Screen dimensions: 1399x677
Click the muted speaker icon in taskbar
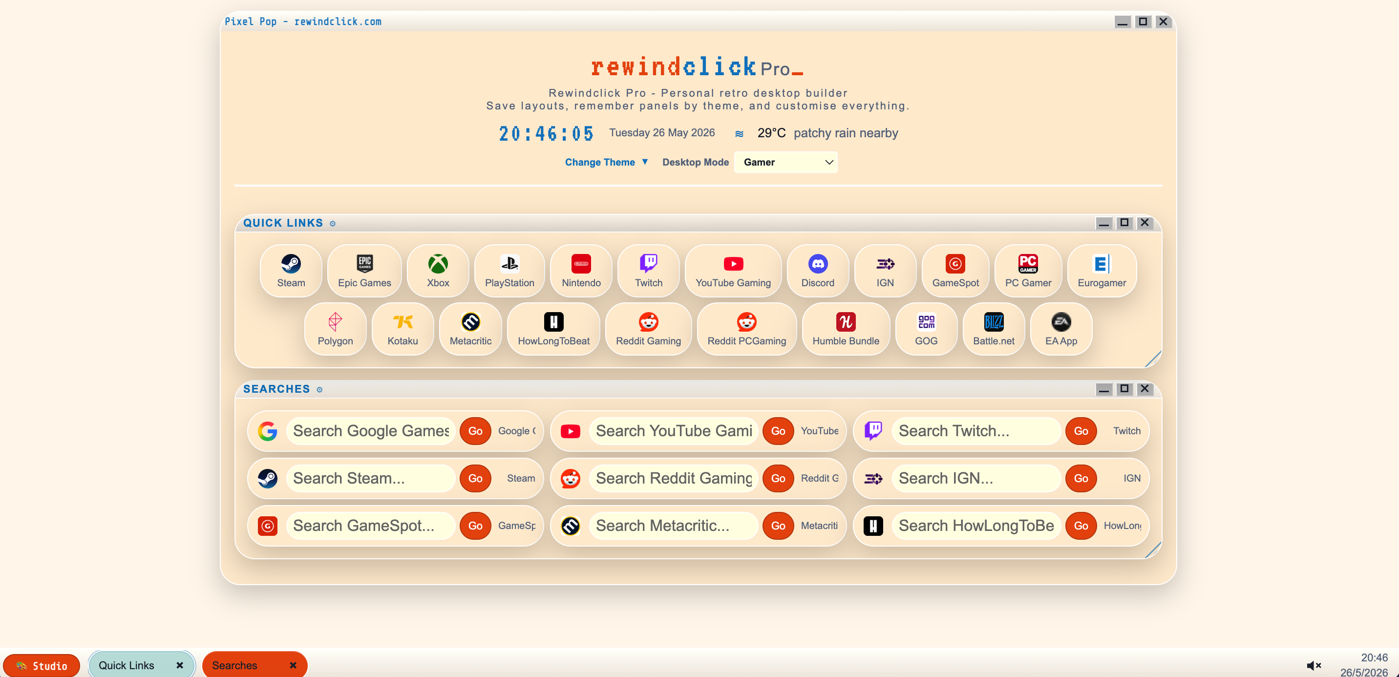[x=1313, y=666]
